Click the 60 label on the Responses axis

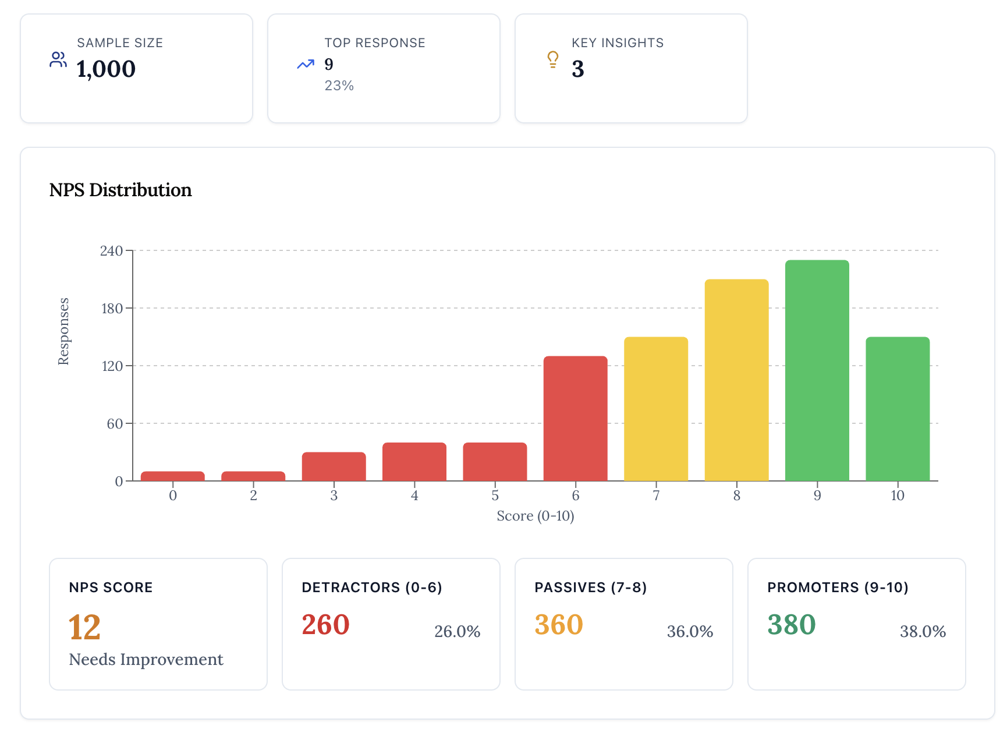tap(115, 424)
